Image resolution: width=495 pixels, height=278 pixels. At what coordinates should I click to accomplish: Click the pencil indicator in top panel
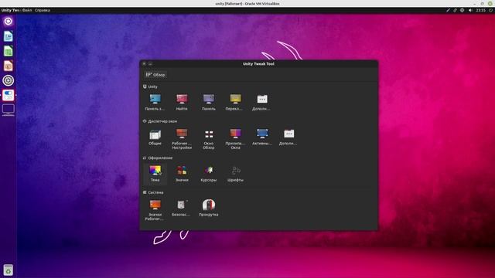click(x=448, y=10)
